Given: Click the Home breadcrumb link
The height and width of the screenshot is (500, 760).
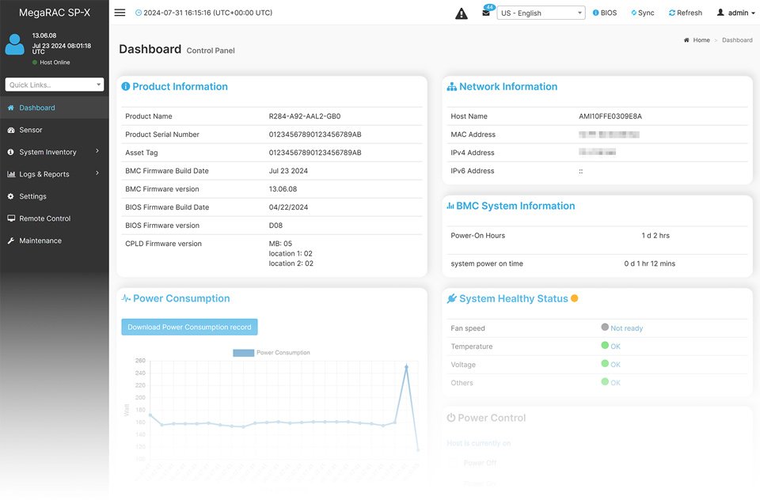Looking at the screenshot, I should coord(701,40).
